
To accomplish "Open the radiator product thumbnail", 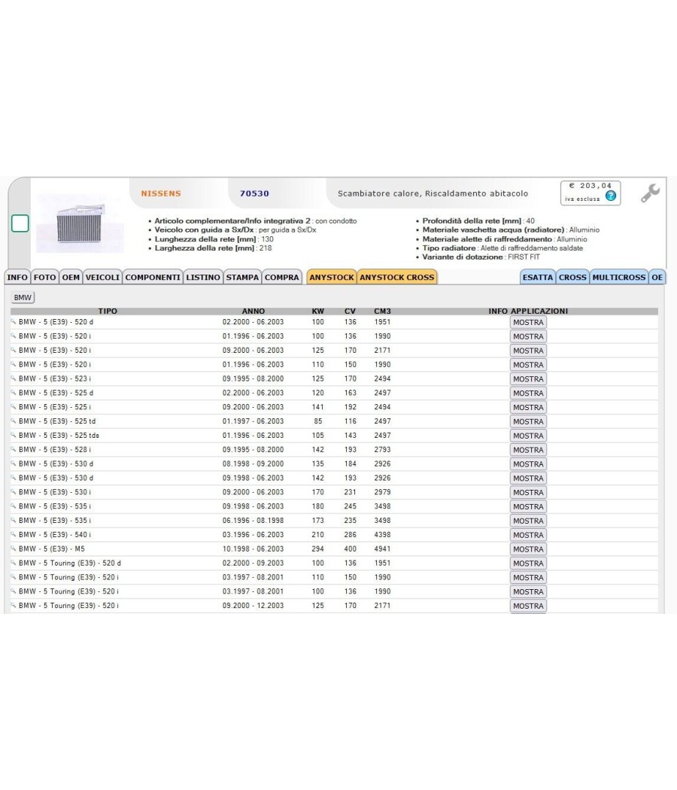I will point(80,223).
